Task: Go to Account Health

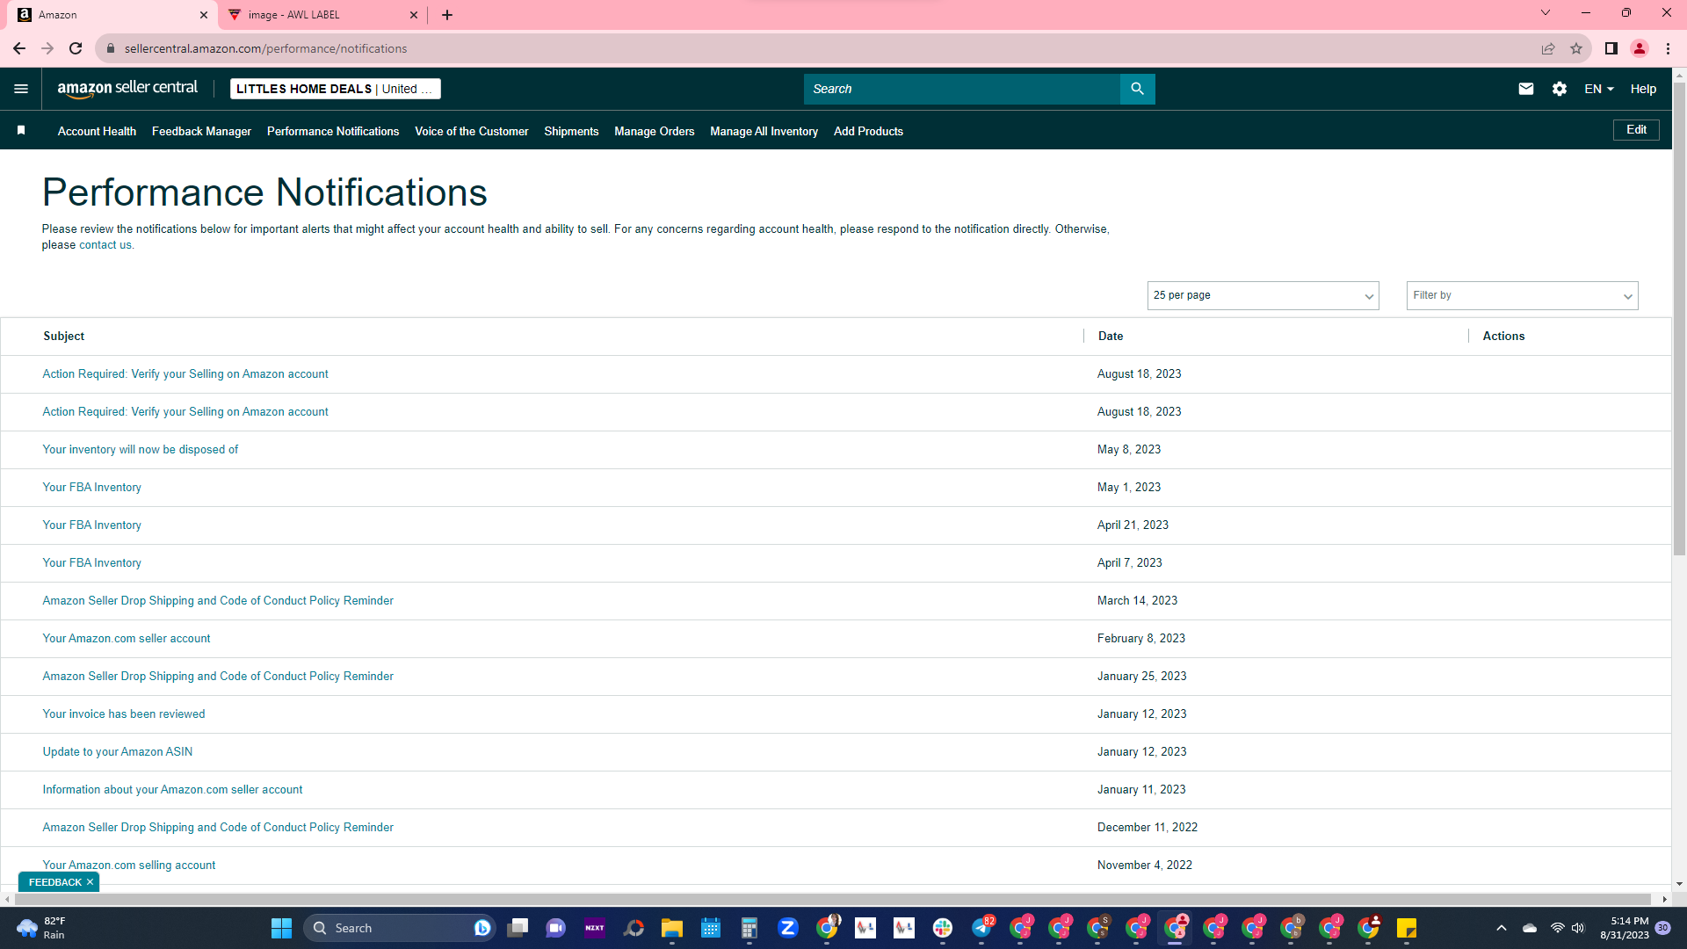Action: [x=97, y=131]
